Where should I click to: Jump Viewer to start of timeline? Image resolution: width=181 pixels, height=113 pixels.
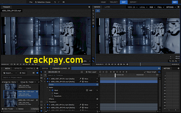point(115,64)
